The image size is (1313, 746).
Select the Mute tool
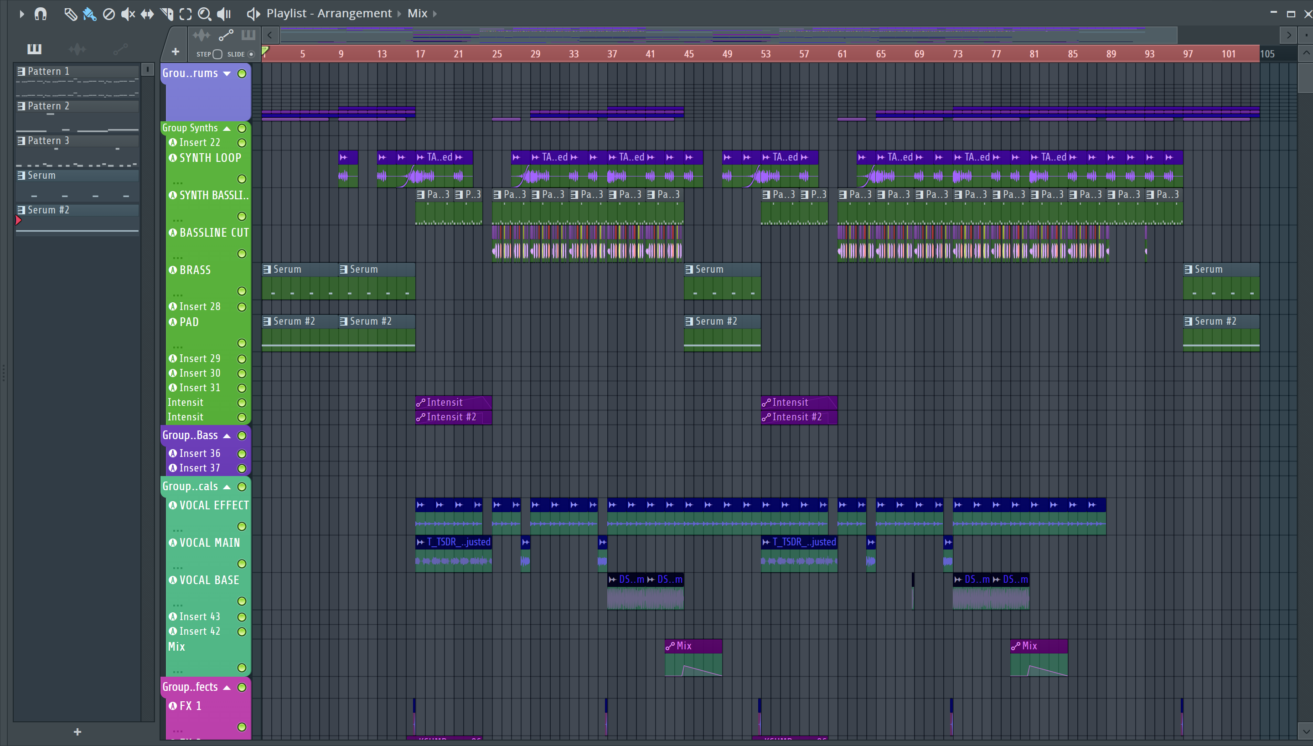click(128, 14)
